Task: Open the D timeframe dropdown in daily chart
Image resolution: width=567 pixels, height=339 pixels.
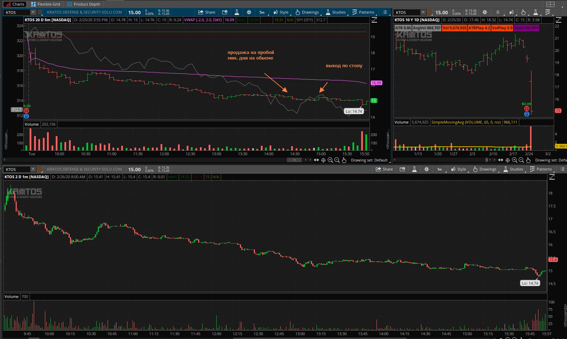Action: click(498, 12)
